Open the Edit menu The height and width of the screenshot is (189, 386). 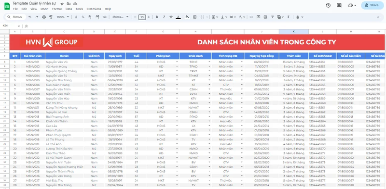click(x=24, y=9)
